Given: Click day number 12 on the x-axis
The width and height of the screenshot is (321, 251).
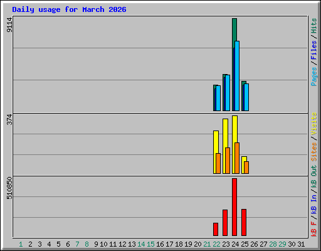Looking at the screenshot, I should pos(122,244).
